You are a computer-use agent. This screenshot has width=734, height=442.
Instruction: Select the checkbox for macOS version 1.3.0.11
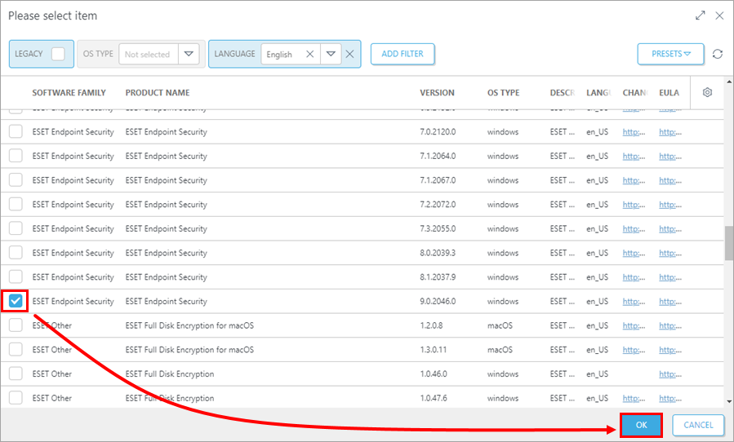pos(16,349)
